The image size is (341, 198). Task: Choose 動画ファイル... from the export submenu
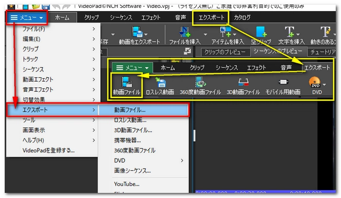pyautogui.click(x=130, y=109)
